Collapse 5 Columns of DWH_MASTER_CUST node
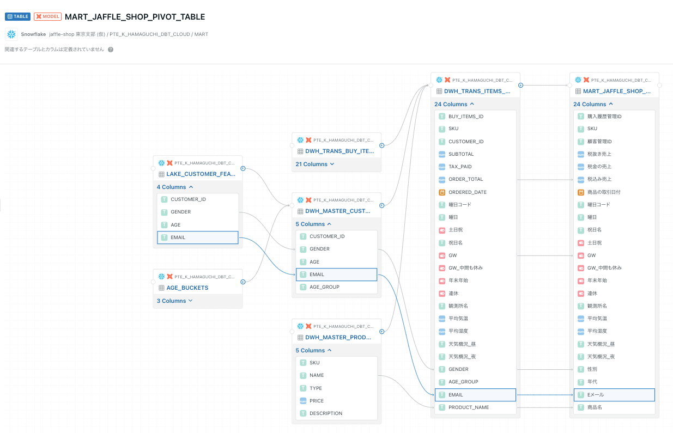 (x=314, y=224)
